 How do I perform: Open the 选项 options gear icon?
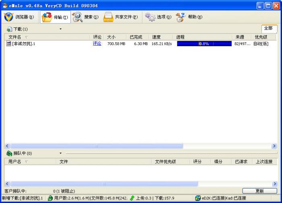coord(150,17)
